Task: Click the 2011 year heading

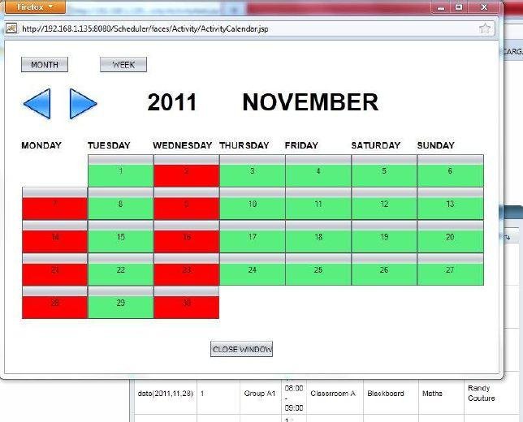Action: point(172,102)
